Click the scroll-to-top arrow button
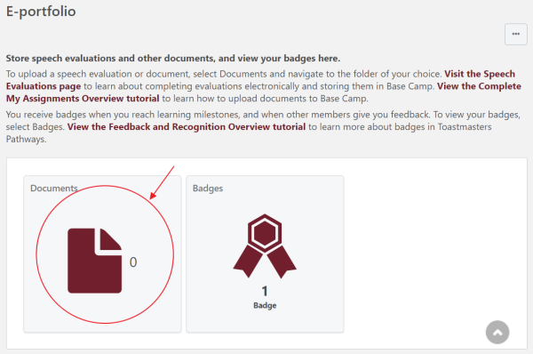This screenshot has width=533, height=354. coord(497,333)
